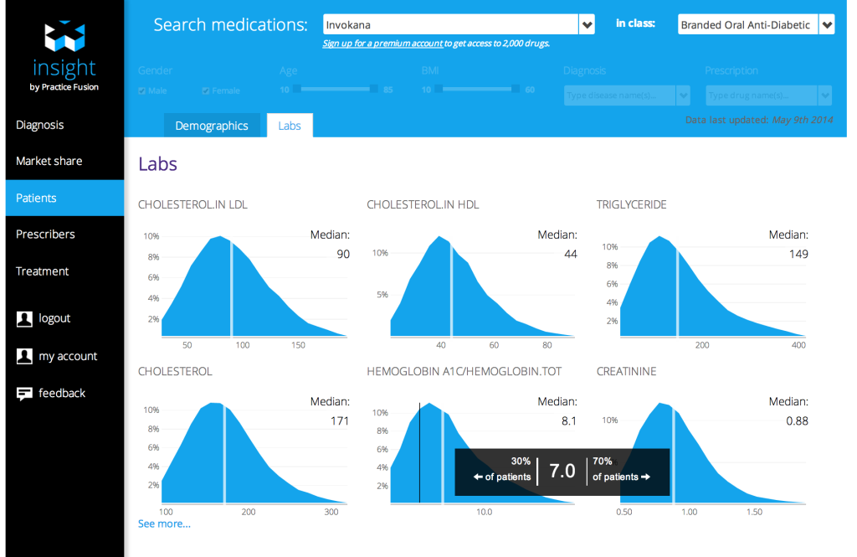This screenshot has width=857, height=557.
Task: Expand the Prescription drug name dropdown arrow
Action: 824,95
